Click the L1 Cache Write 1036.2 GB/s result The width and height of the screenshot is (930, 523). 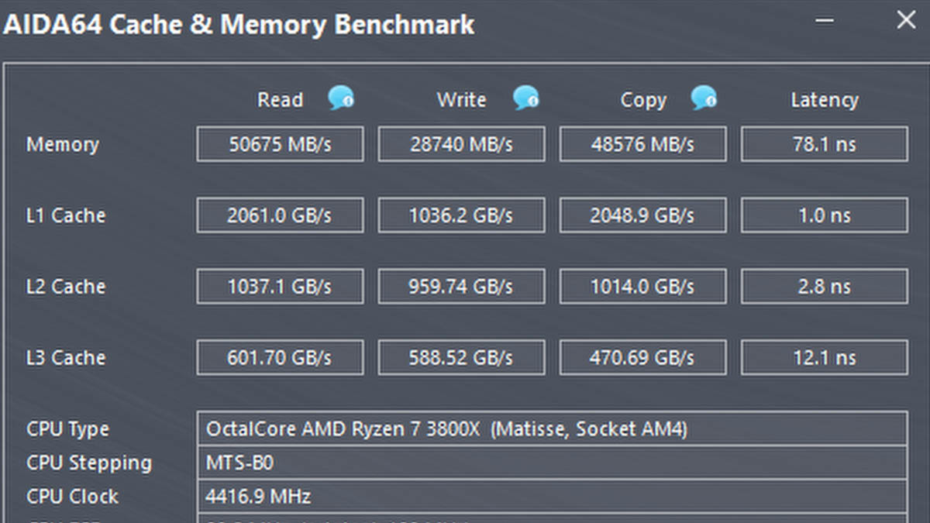tap(461, 215)
